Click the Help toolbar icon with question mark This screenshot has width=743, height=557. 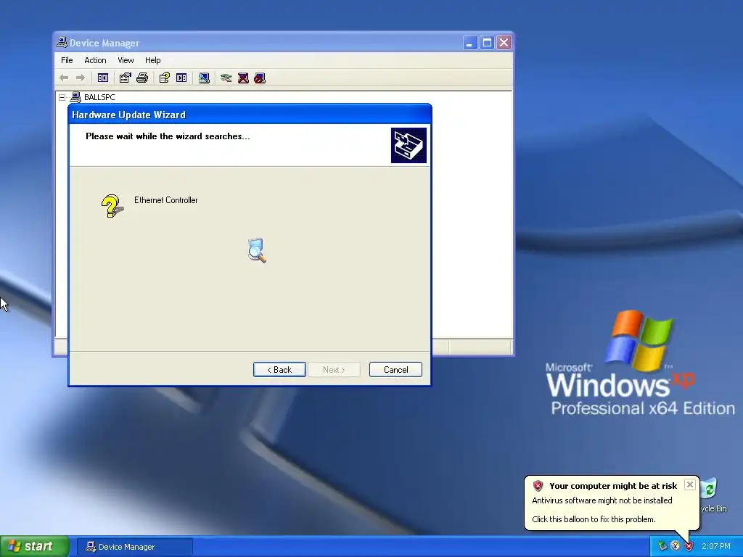(x=165, y=78)
